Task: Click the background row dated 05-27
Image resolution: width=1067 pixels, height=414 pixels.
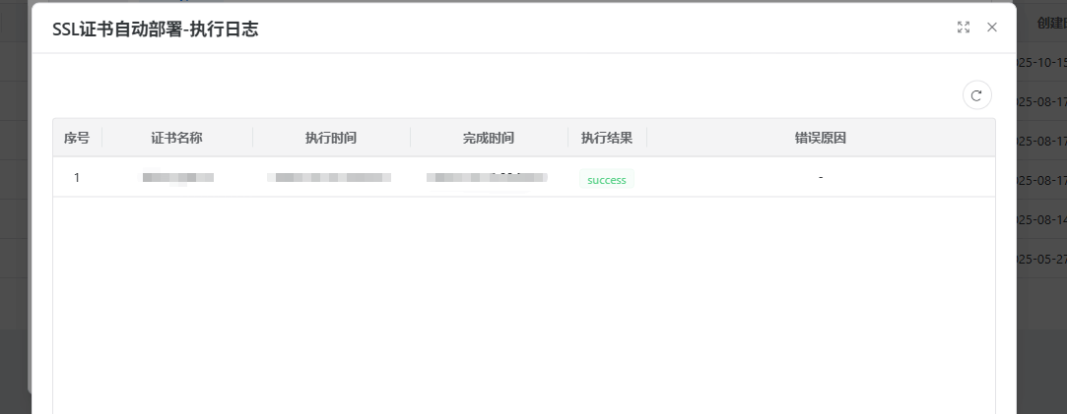Action: (x=1042, y=259)
